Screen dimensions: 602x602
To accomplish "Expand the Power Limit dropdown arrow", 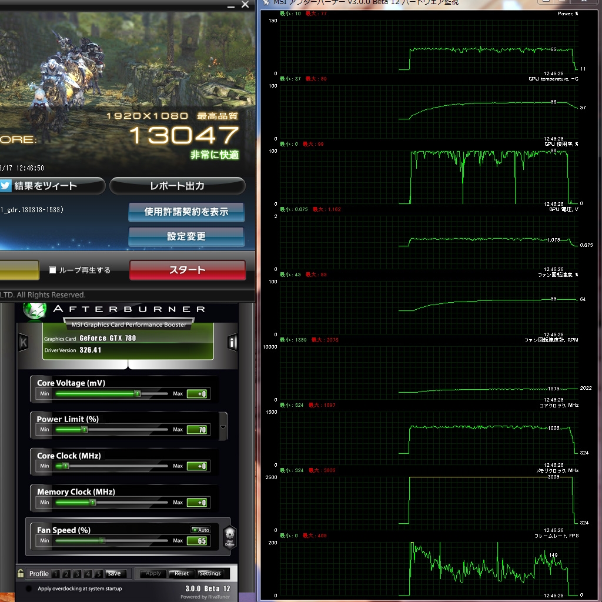I will point(223,427).
